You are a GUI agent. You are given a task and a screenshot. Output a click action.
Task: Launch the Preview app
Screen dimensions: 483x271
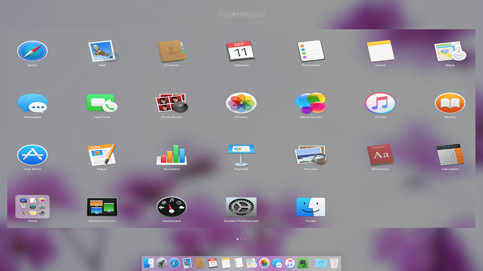click(311, 155)
